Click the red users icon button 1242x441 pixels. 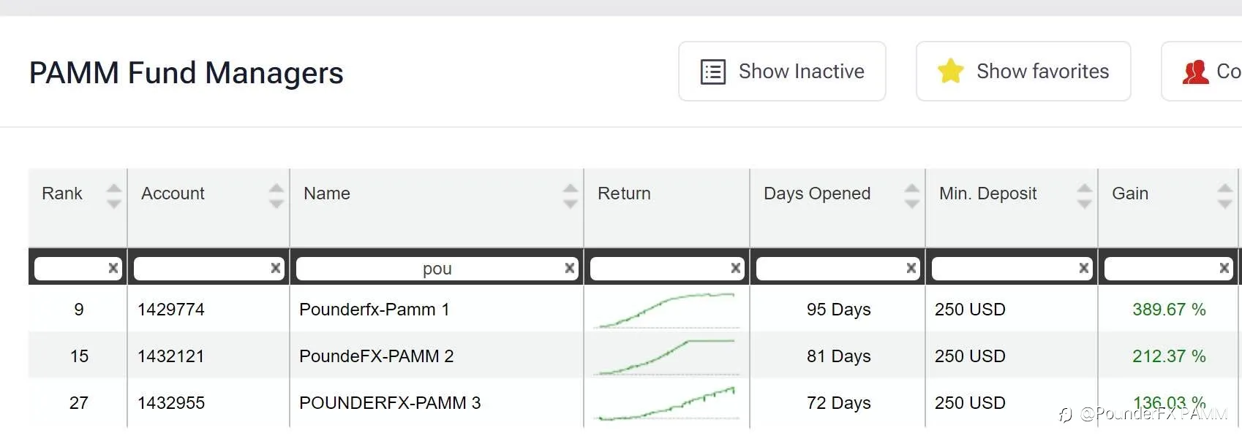[x=1195, y=72]
